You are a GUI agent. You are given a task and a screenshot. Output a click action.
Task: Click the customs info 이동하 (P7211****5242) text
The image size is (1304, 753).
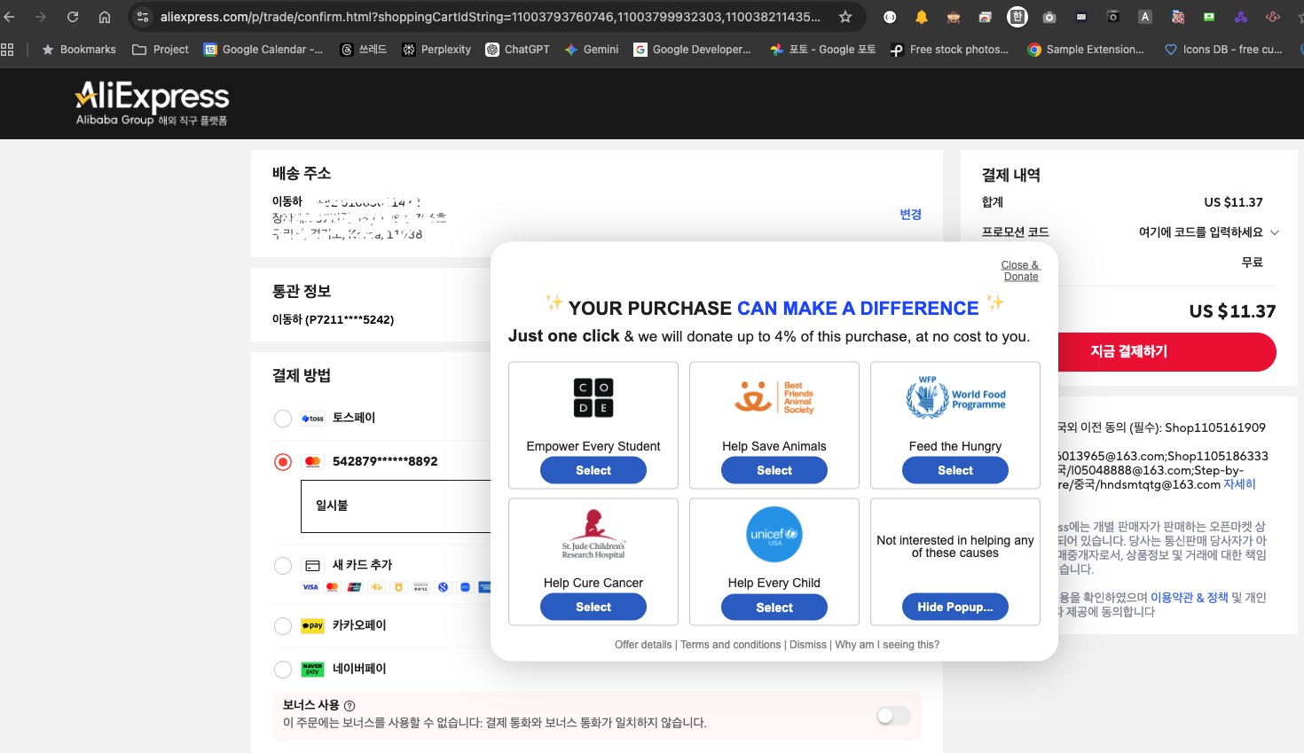(x=333, y=319)
